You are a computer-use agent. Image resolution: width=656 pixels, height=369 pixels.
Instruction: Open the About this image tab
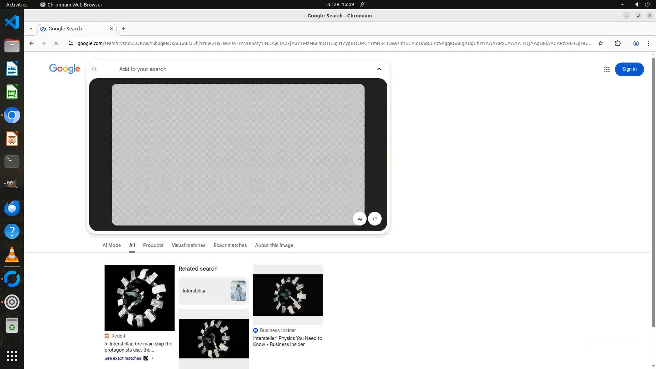[x=274, y=245]
